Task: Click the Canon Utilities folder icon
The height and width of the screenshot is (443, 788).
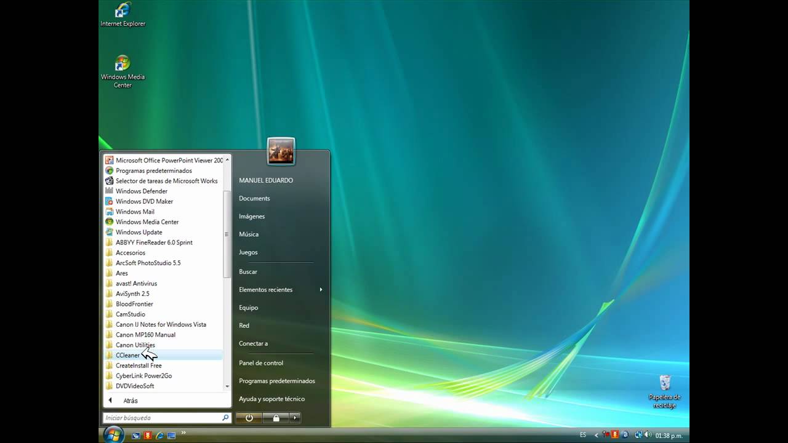Action: 110,345
